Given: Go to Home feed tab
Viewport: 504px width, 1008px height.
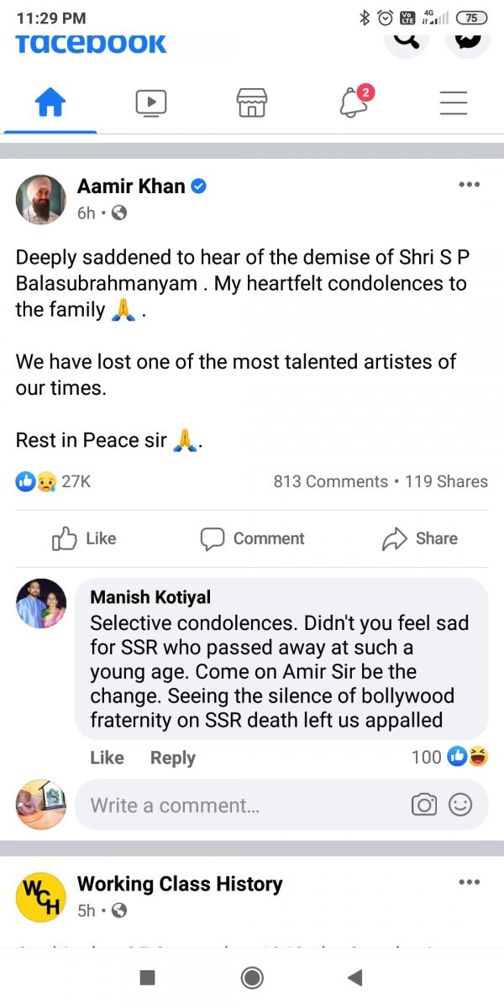Looking at the screenshot, I should (x=50, y=103).
